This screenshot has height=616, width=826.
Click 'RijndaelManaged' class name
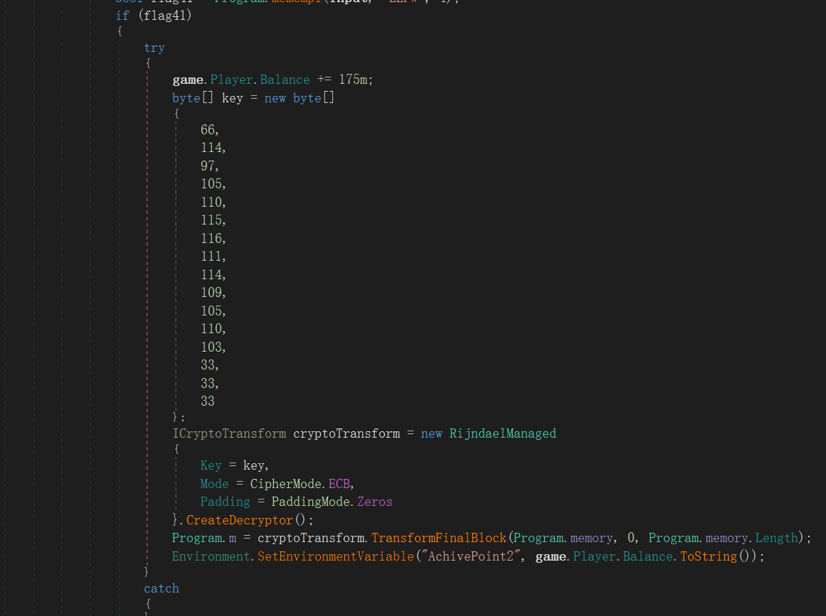(502, 433)
